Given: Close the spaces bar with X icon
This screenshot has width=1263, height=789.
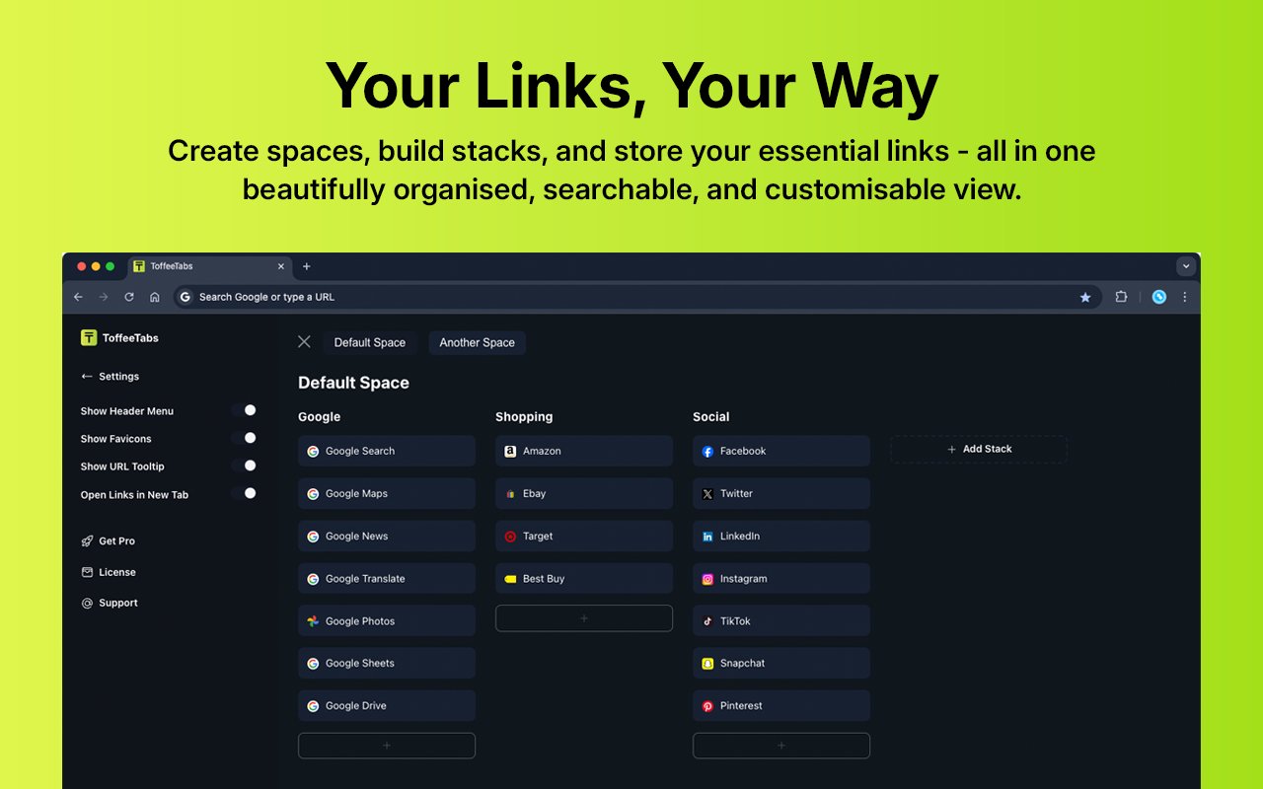Looking at the screenshot, I should click(304, 341).
